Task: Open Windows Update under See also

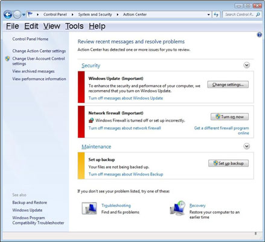Action: click(27, 210)
